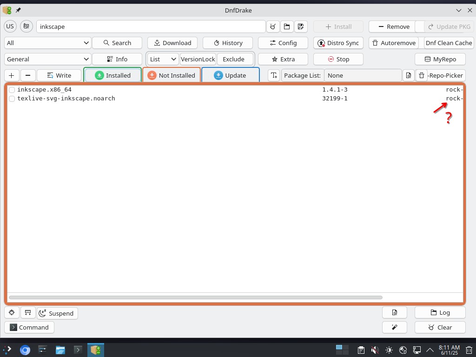
Task: Check the inkscape.x86_64 package checkbox
Action: click(12, 90)
